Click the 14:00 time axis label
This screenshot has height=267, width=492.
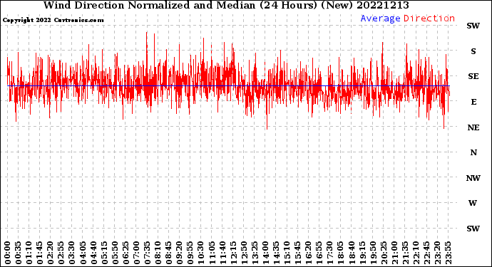pos(265,253)
